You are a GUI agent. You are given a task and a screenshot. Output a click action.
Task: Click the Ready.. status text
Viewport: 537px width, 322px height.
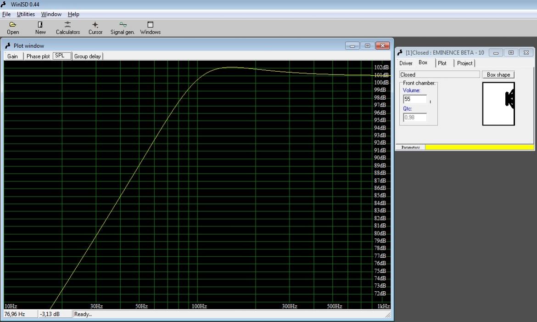tap(83, 314)
